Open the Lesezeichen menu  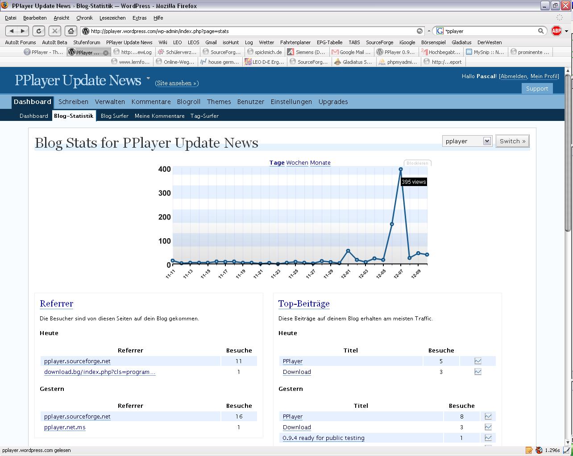coord(112,18)
